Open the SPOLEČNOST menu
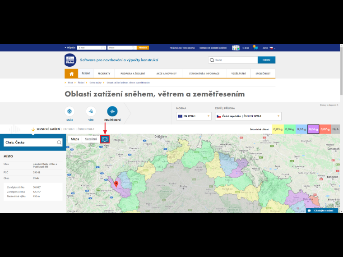Screen dimensions: 343x257 pos(263,73)
